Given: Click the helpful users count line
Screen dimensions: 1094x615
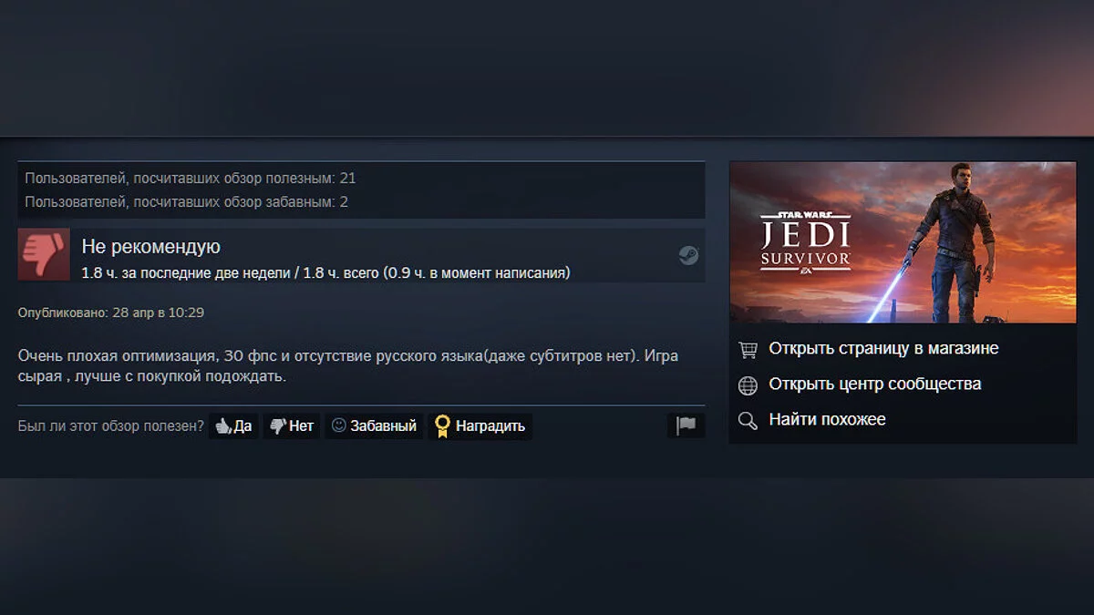Looking at the screenshot, I should [x=191, y=179].
